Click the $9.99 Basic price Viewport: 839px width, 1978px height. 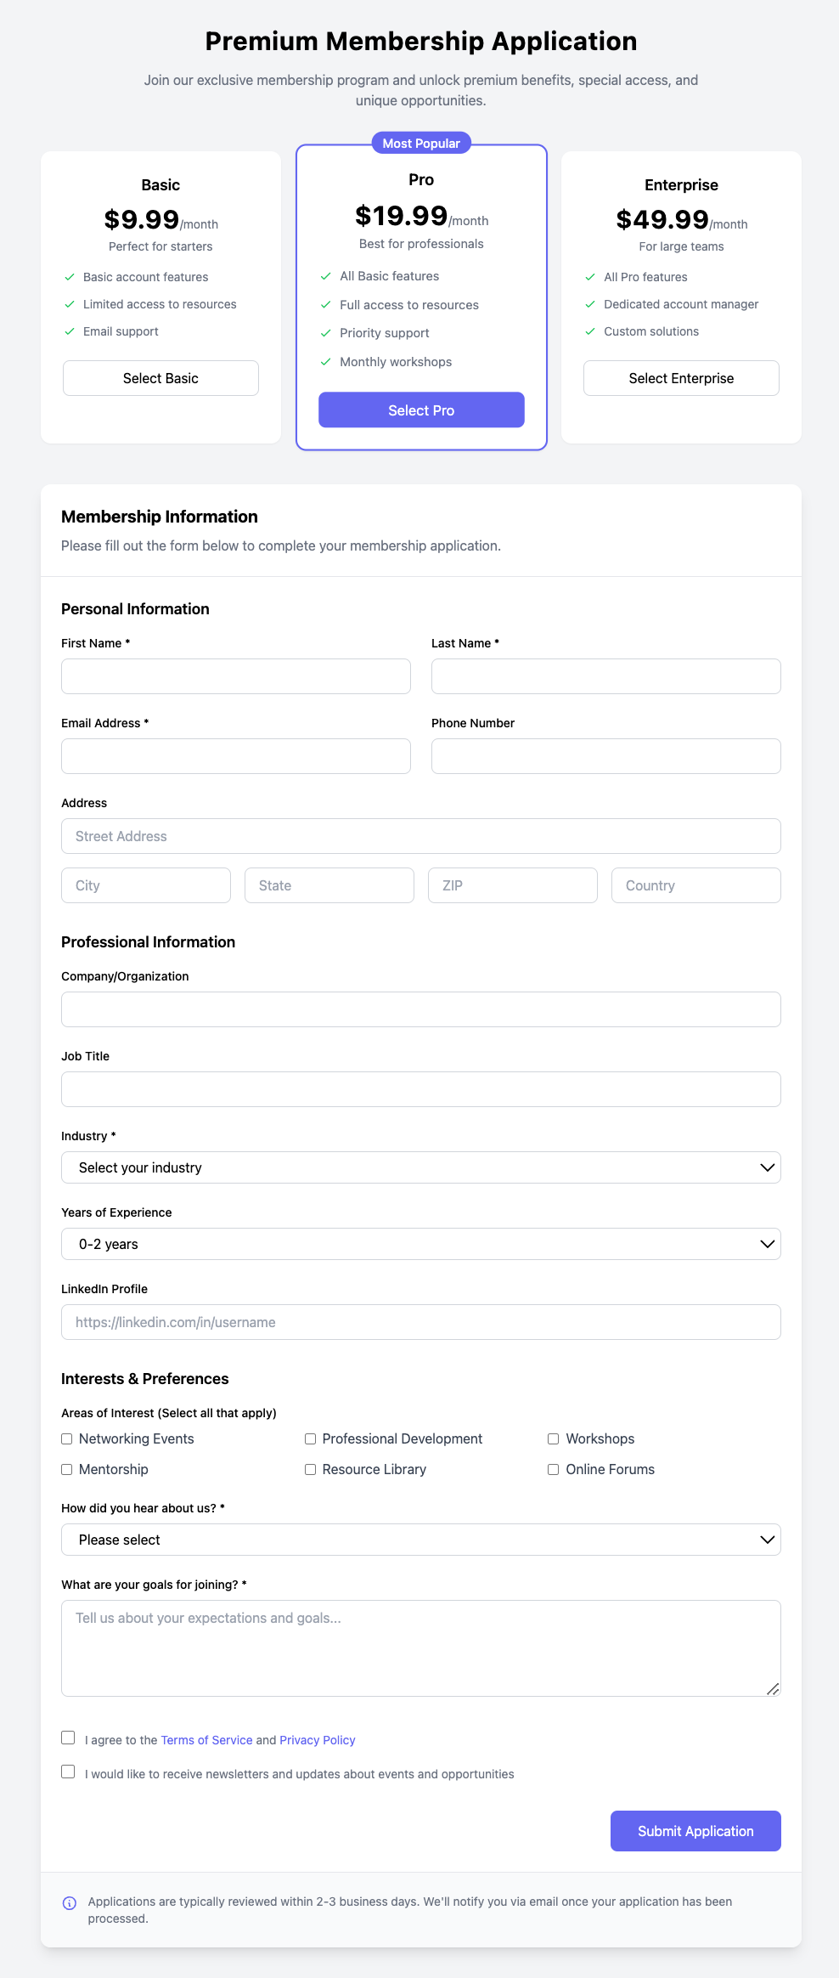pos(142,219)
